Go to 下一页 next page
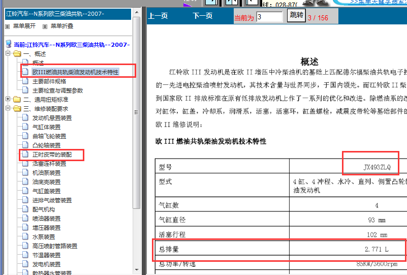This screenshot has height=275, width=407. click(202, 16)
